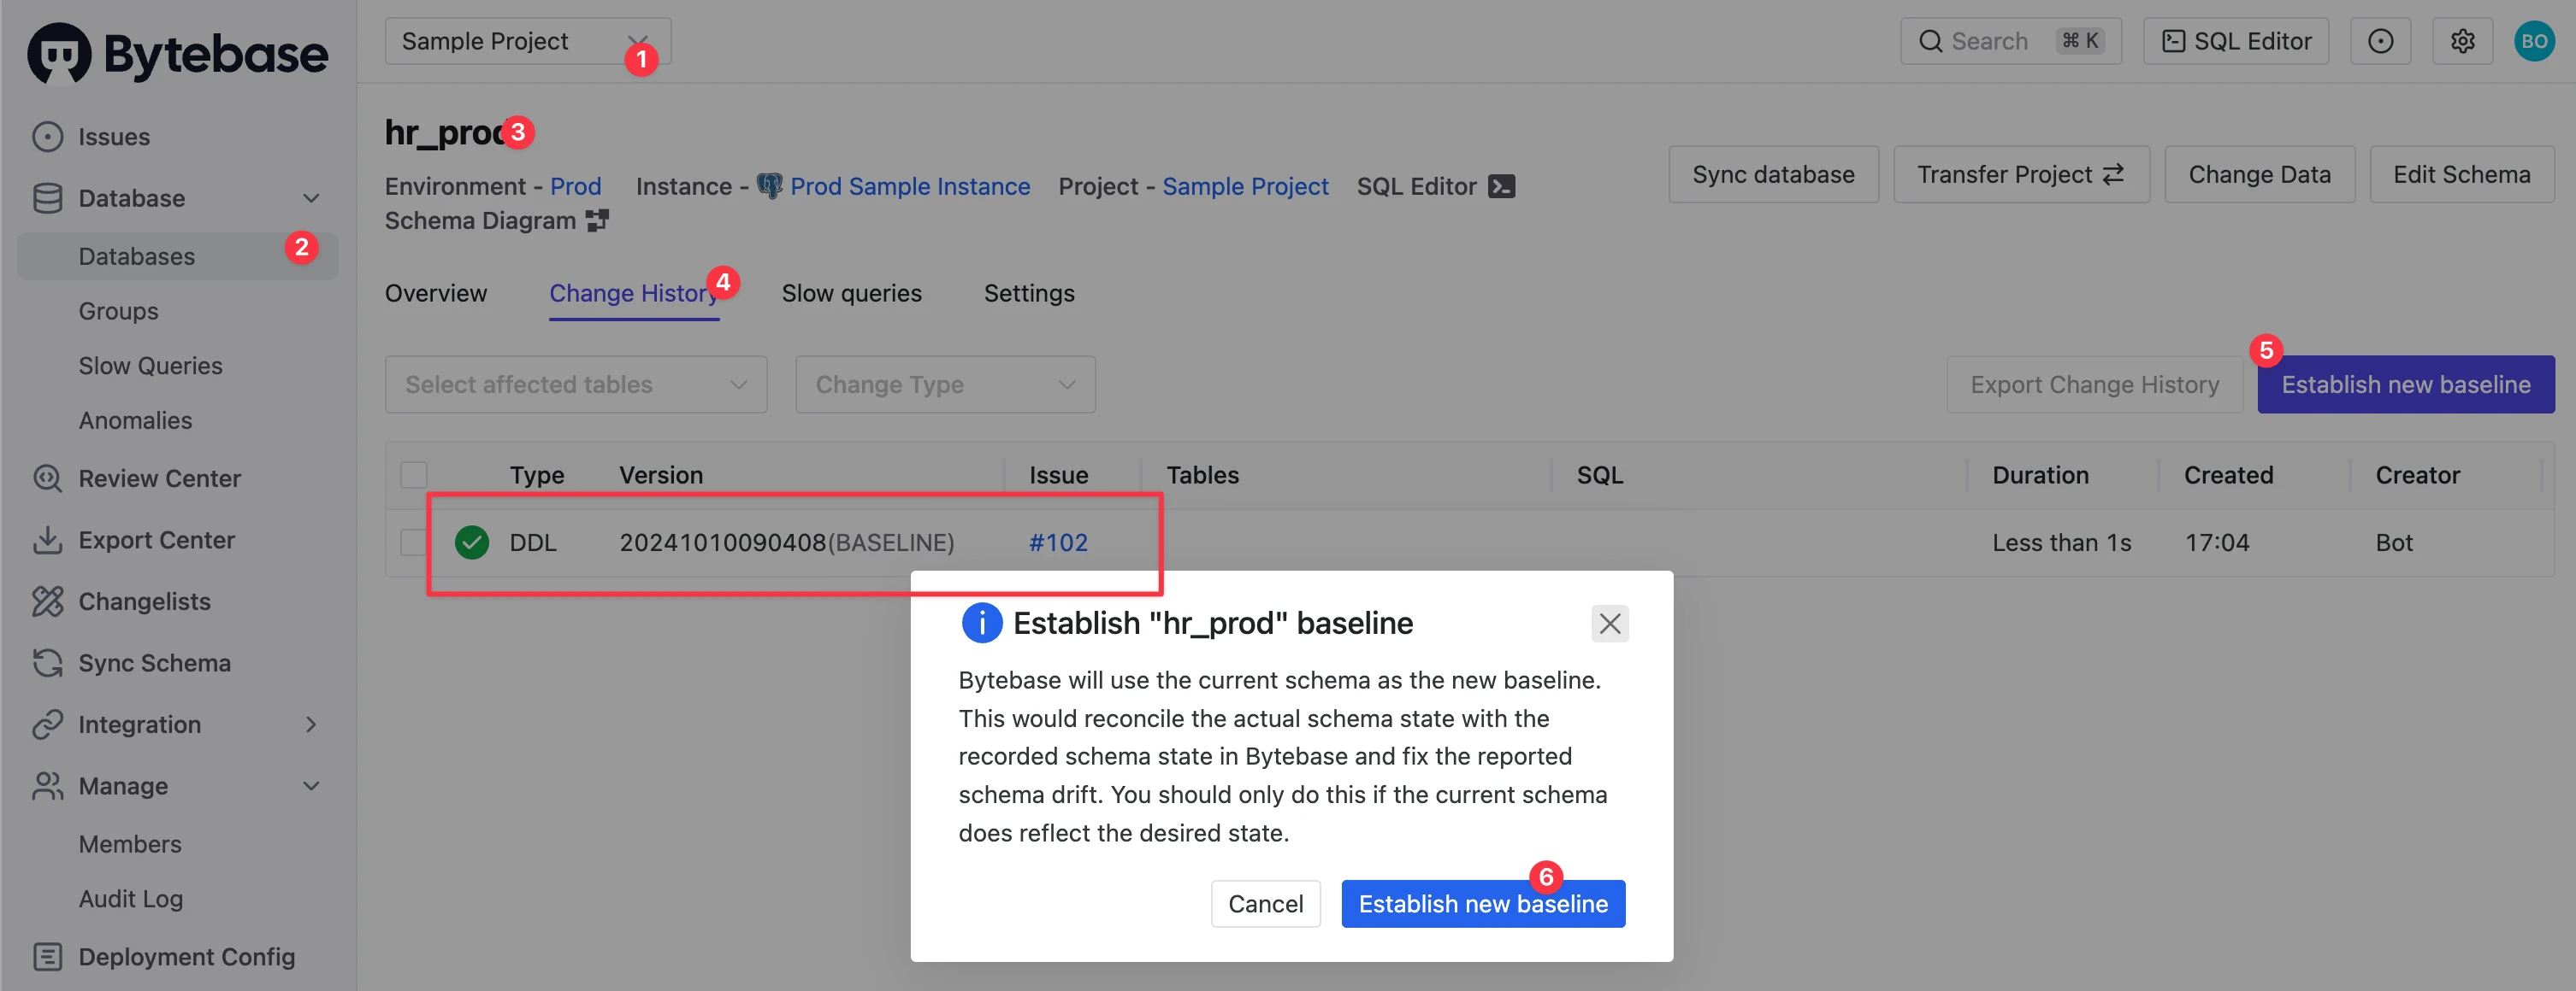The image size is (2576, 991).
Task: Open the BO user avatar menu
Action: click(2534, 41)
